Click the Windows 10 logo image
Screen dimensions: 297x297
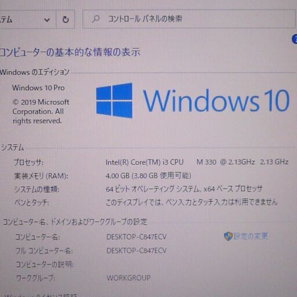pos(114,100)
